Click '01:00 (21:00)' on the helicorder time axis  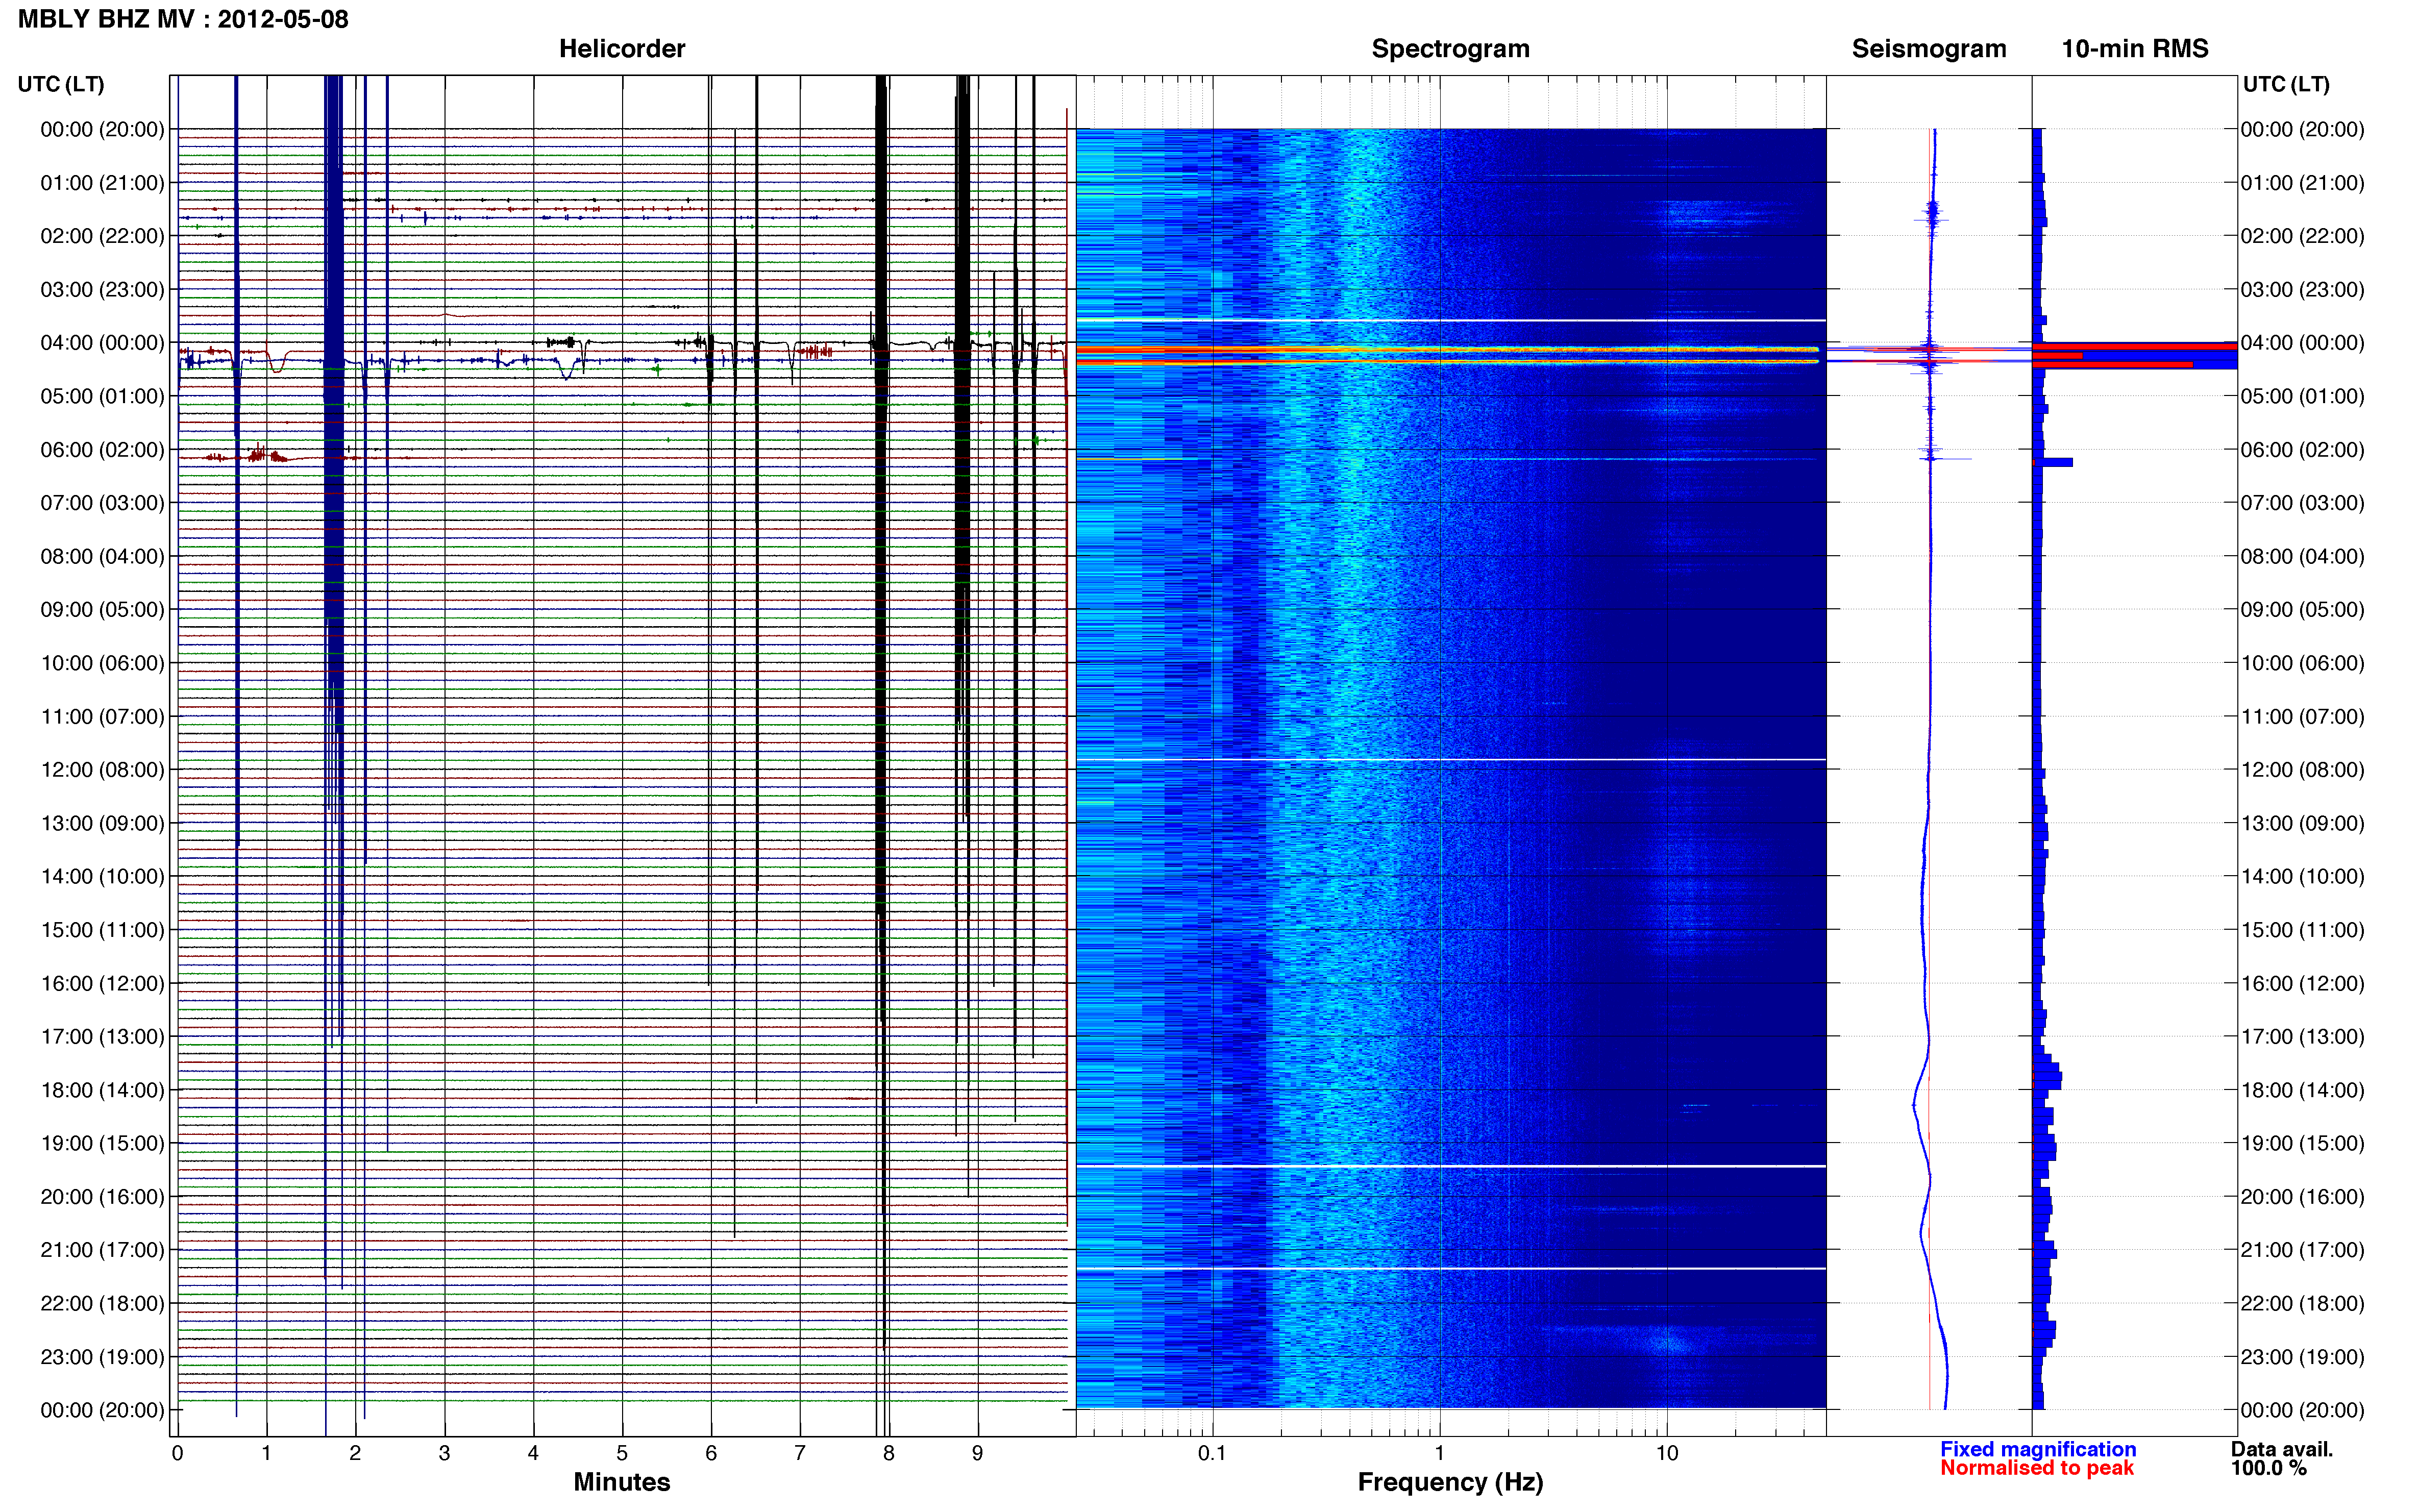pos(102,183)
